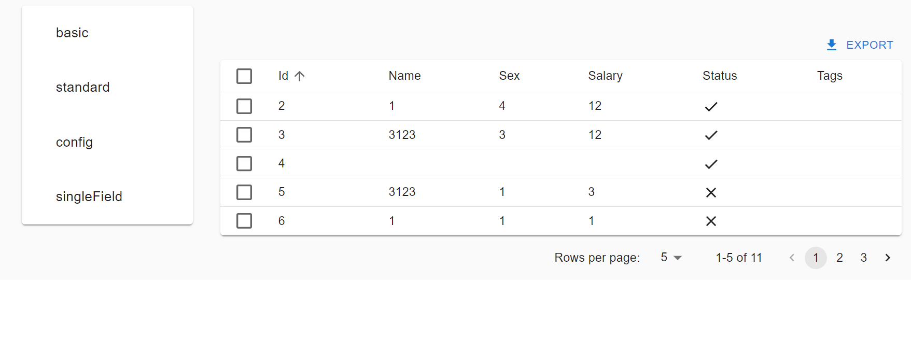Click the ascending sort arrow on Id column

pyautogui.click(x=300, y=76)
